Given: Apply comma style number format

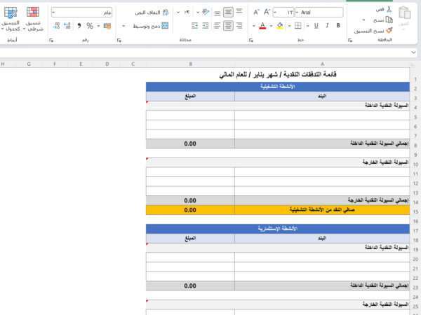Looking at the screenshot, I should (x=79, y=26).
